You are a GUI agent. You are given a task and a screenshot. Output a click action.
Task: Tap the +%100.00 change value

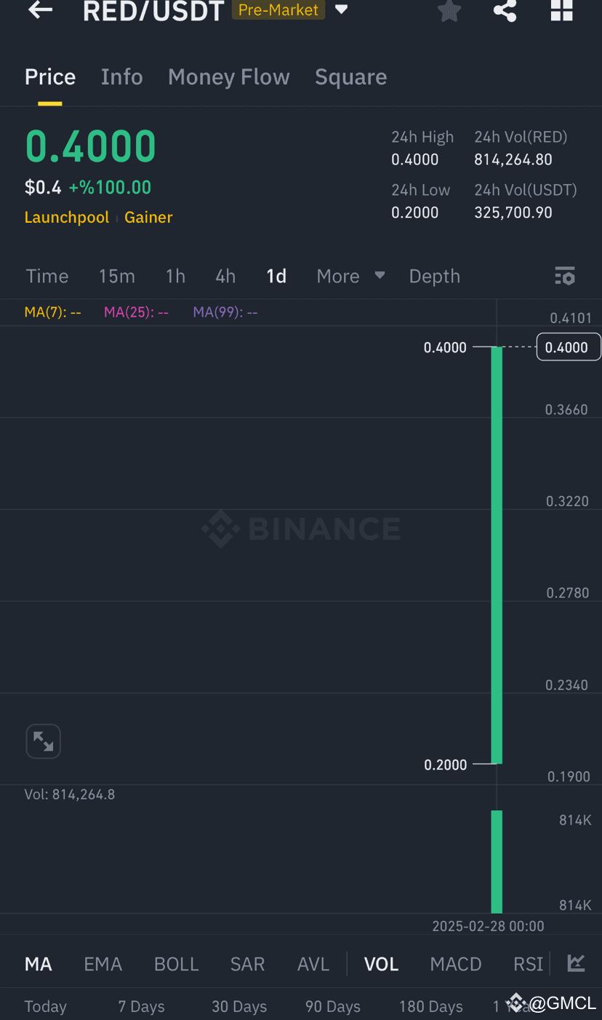[110, 187]
